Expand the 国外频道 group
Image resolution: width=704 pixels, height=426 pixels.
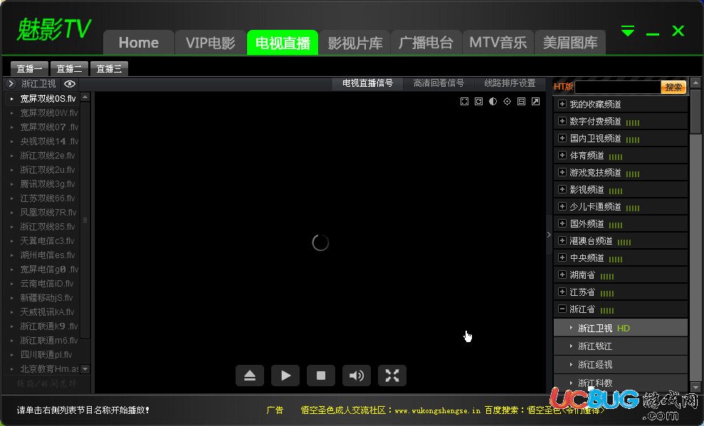pyautogui.click(x=562, y=223)
